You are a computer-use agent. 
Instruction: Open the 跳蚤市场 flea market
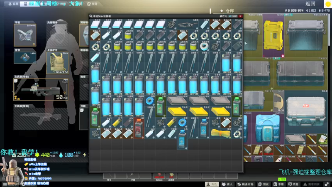(x=246, y=184)
